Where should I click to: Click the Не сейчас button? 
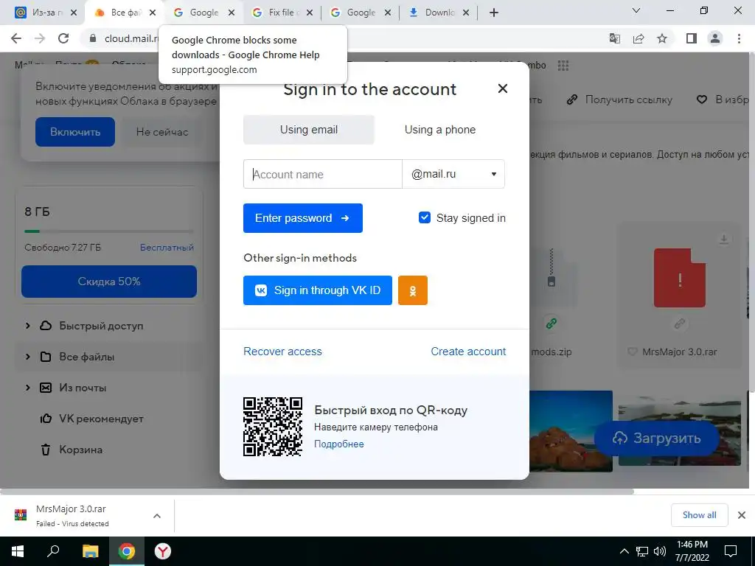(x=161, y=132)
